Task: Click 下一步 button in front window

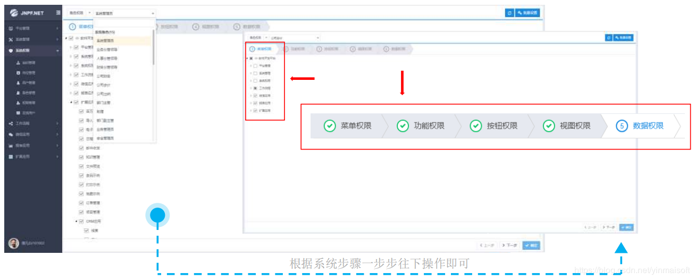Action: point(608,227)
